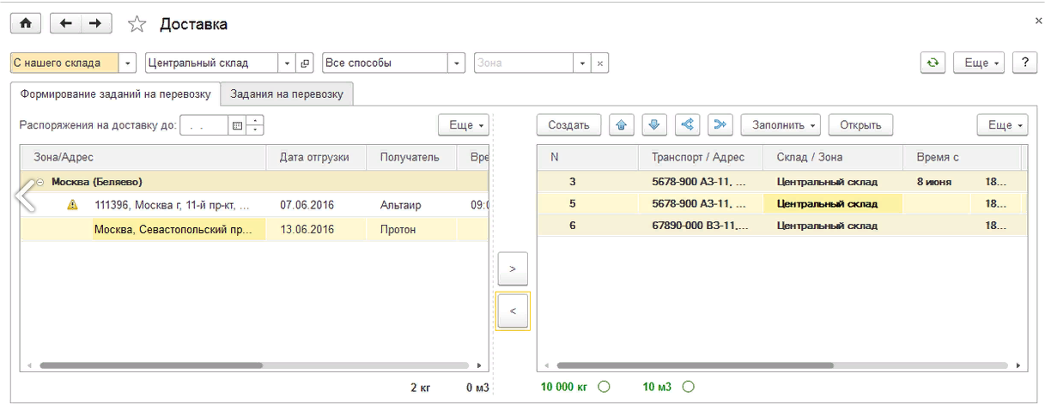Clear the Зона filter with the x button

pyautogui.click(x=601, y=63)
